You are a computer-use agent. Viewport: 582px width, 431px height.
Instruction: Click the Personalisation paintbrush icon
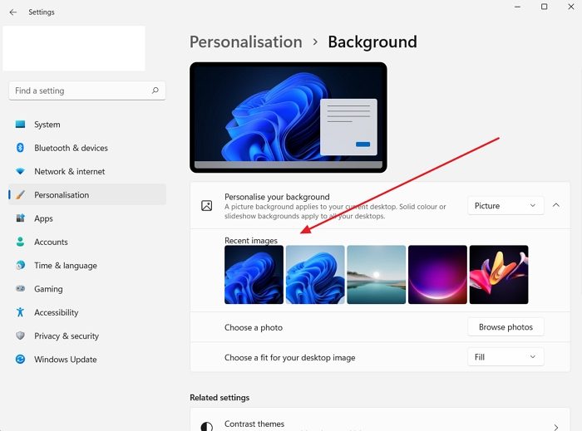(x=21, y=194)
